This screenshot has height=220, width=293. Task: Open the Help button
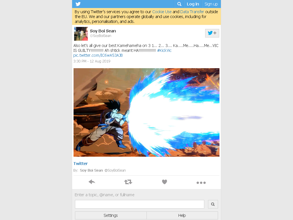coord(182,215)
